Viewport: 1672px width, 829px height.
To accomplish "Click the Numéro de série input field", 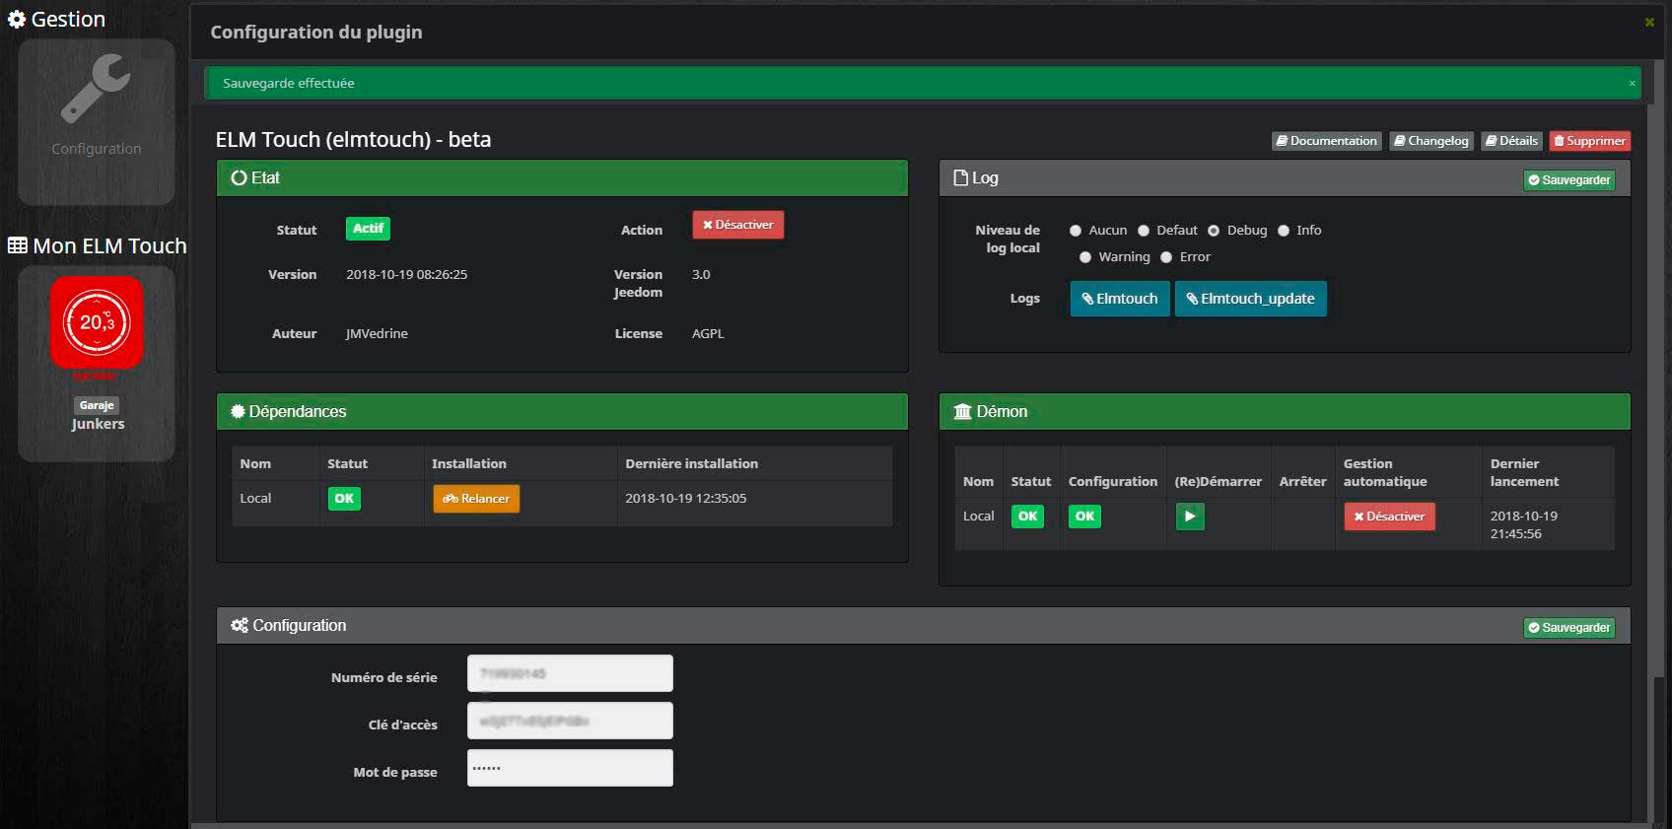I will (x=570, y=673).
